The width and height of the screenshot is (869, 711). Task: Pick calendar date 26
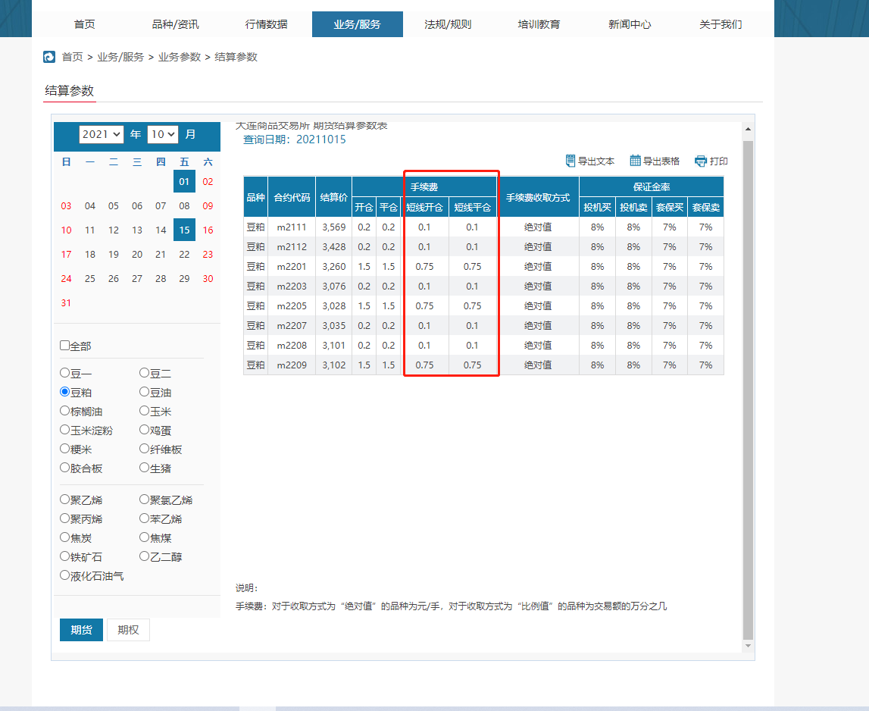pyautogui.click(x=114, y=278)
